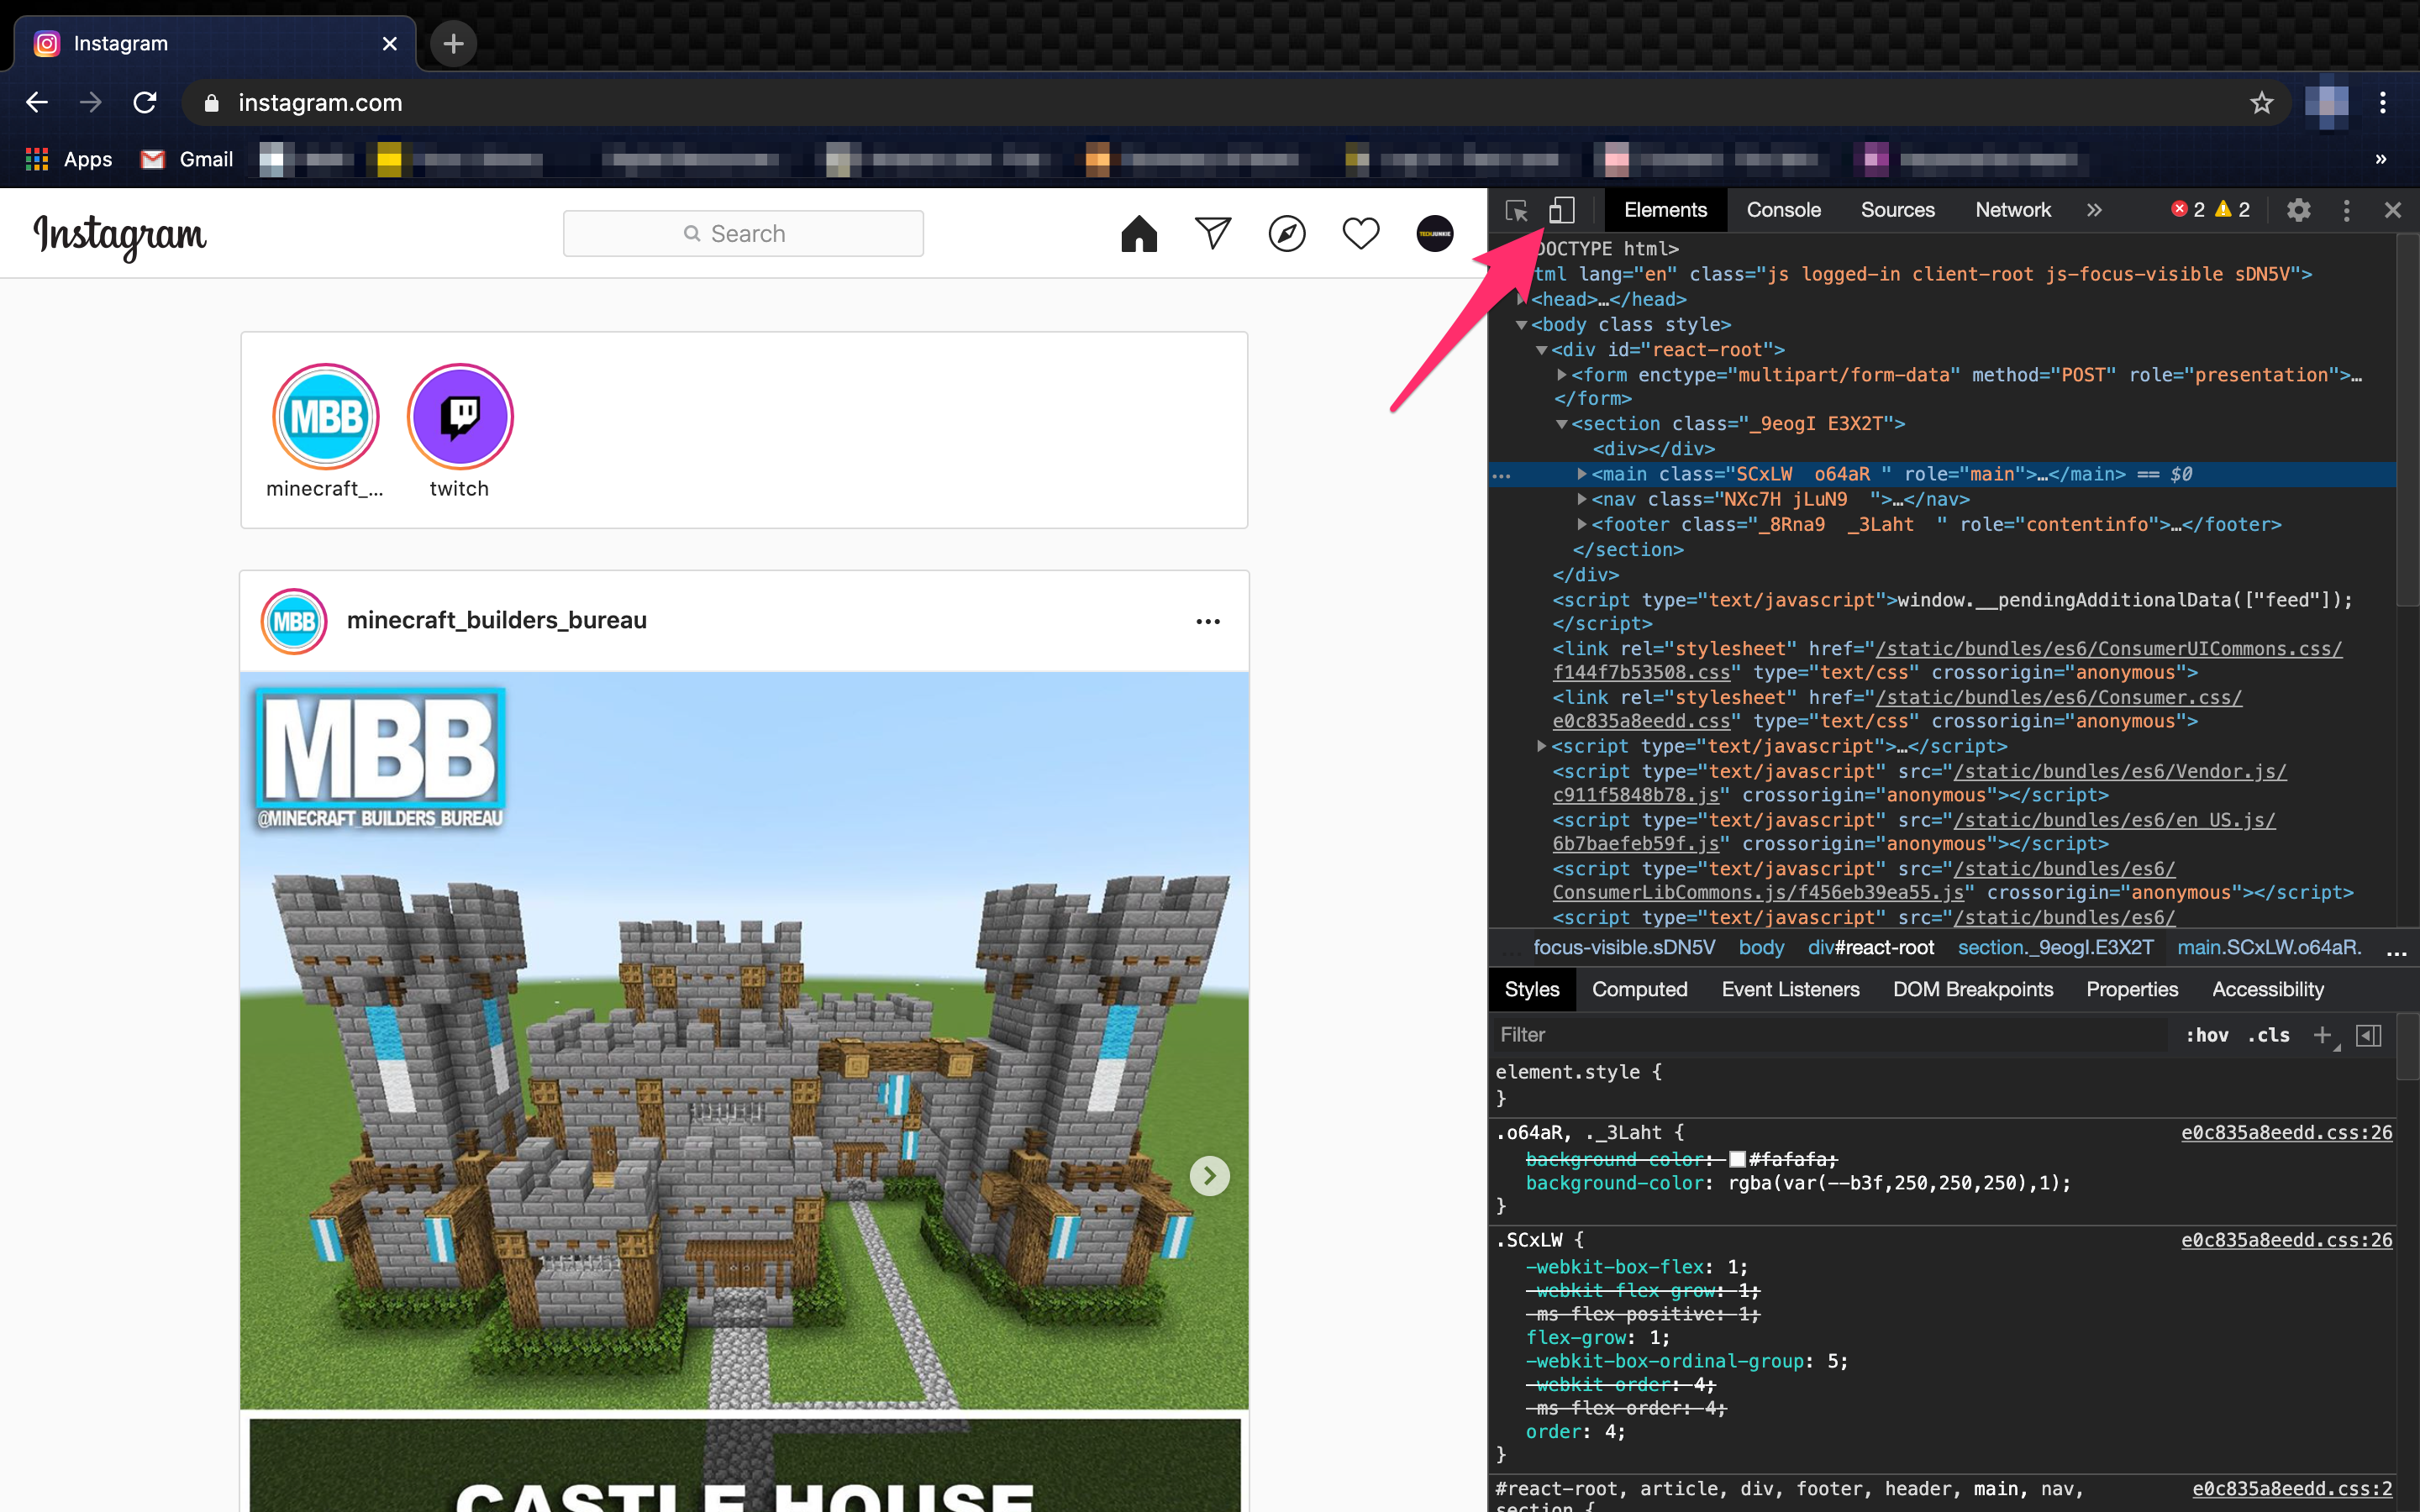
Task: Click the Instagram wordmark logo
Action: [x=120, y=236]
